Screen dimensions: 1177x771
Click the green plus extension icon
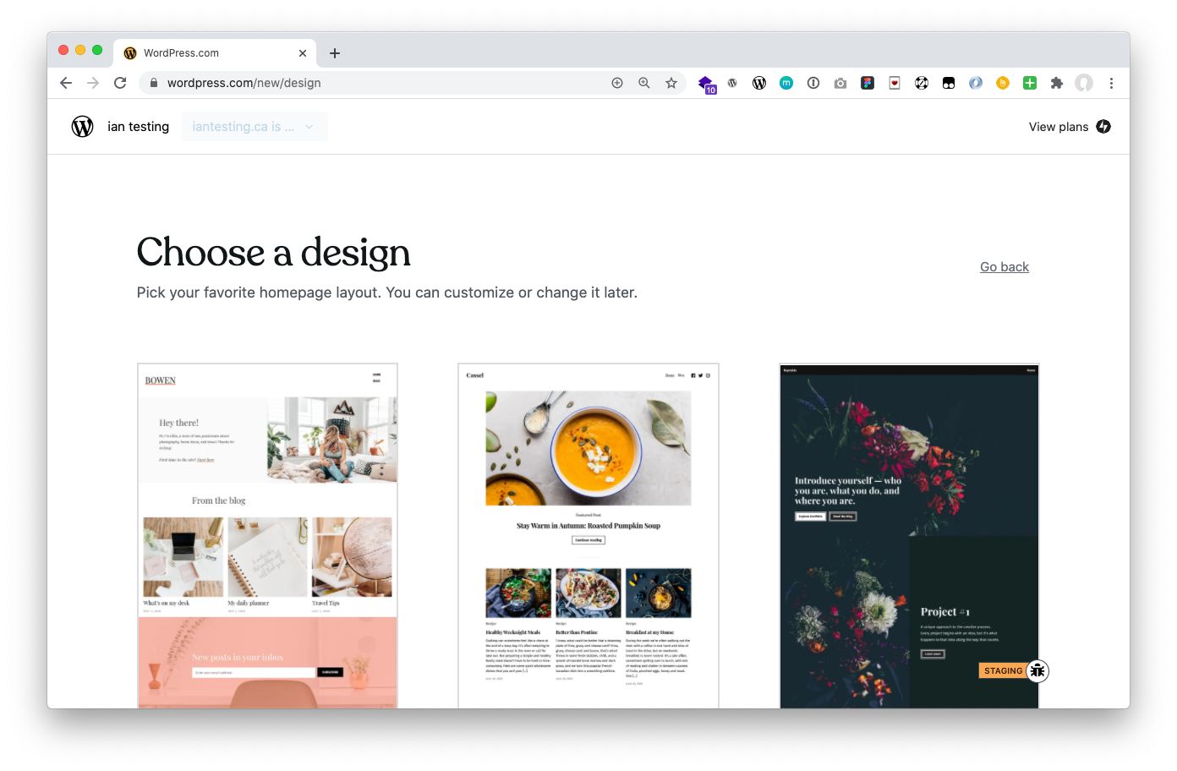[x=1030, y=83]
